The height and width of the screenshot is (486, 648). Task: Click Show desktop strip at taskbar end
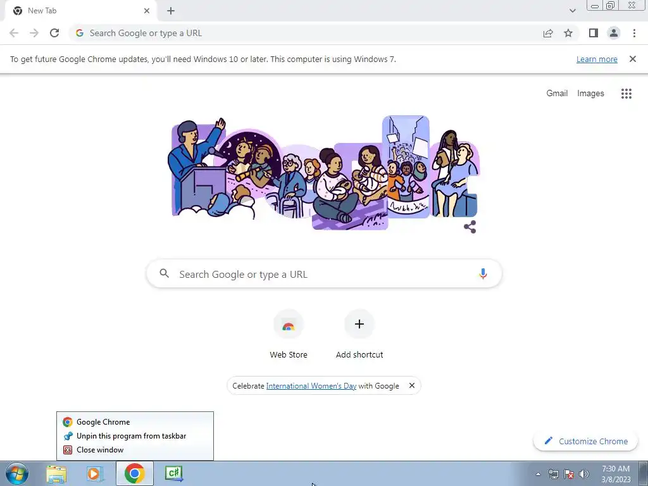pyautogui.click(x=643, y=473)
